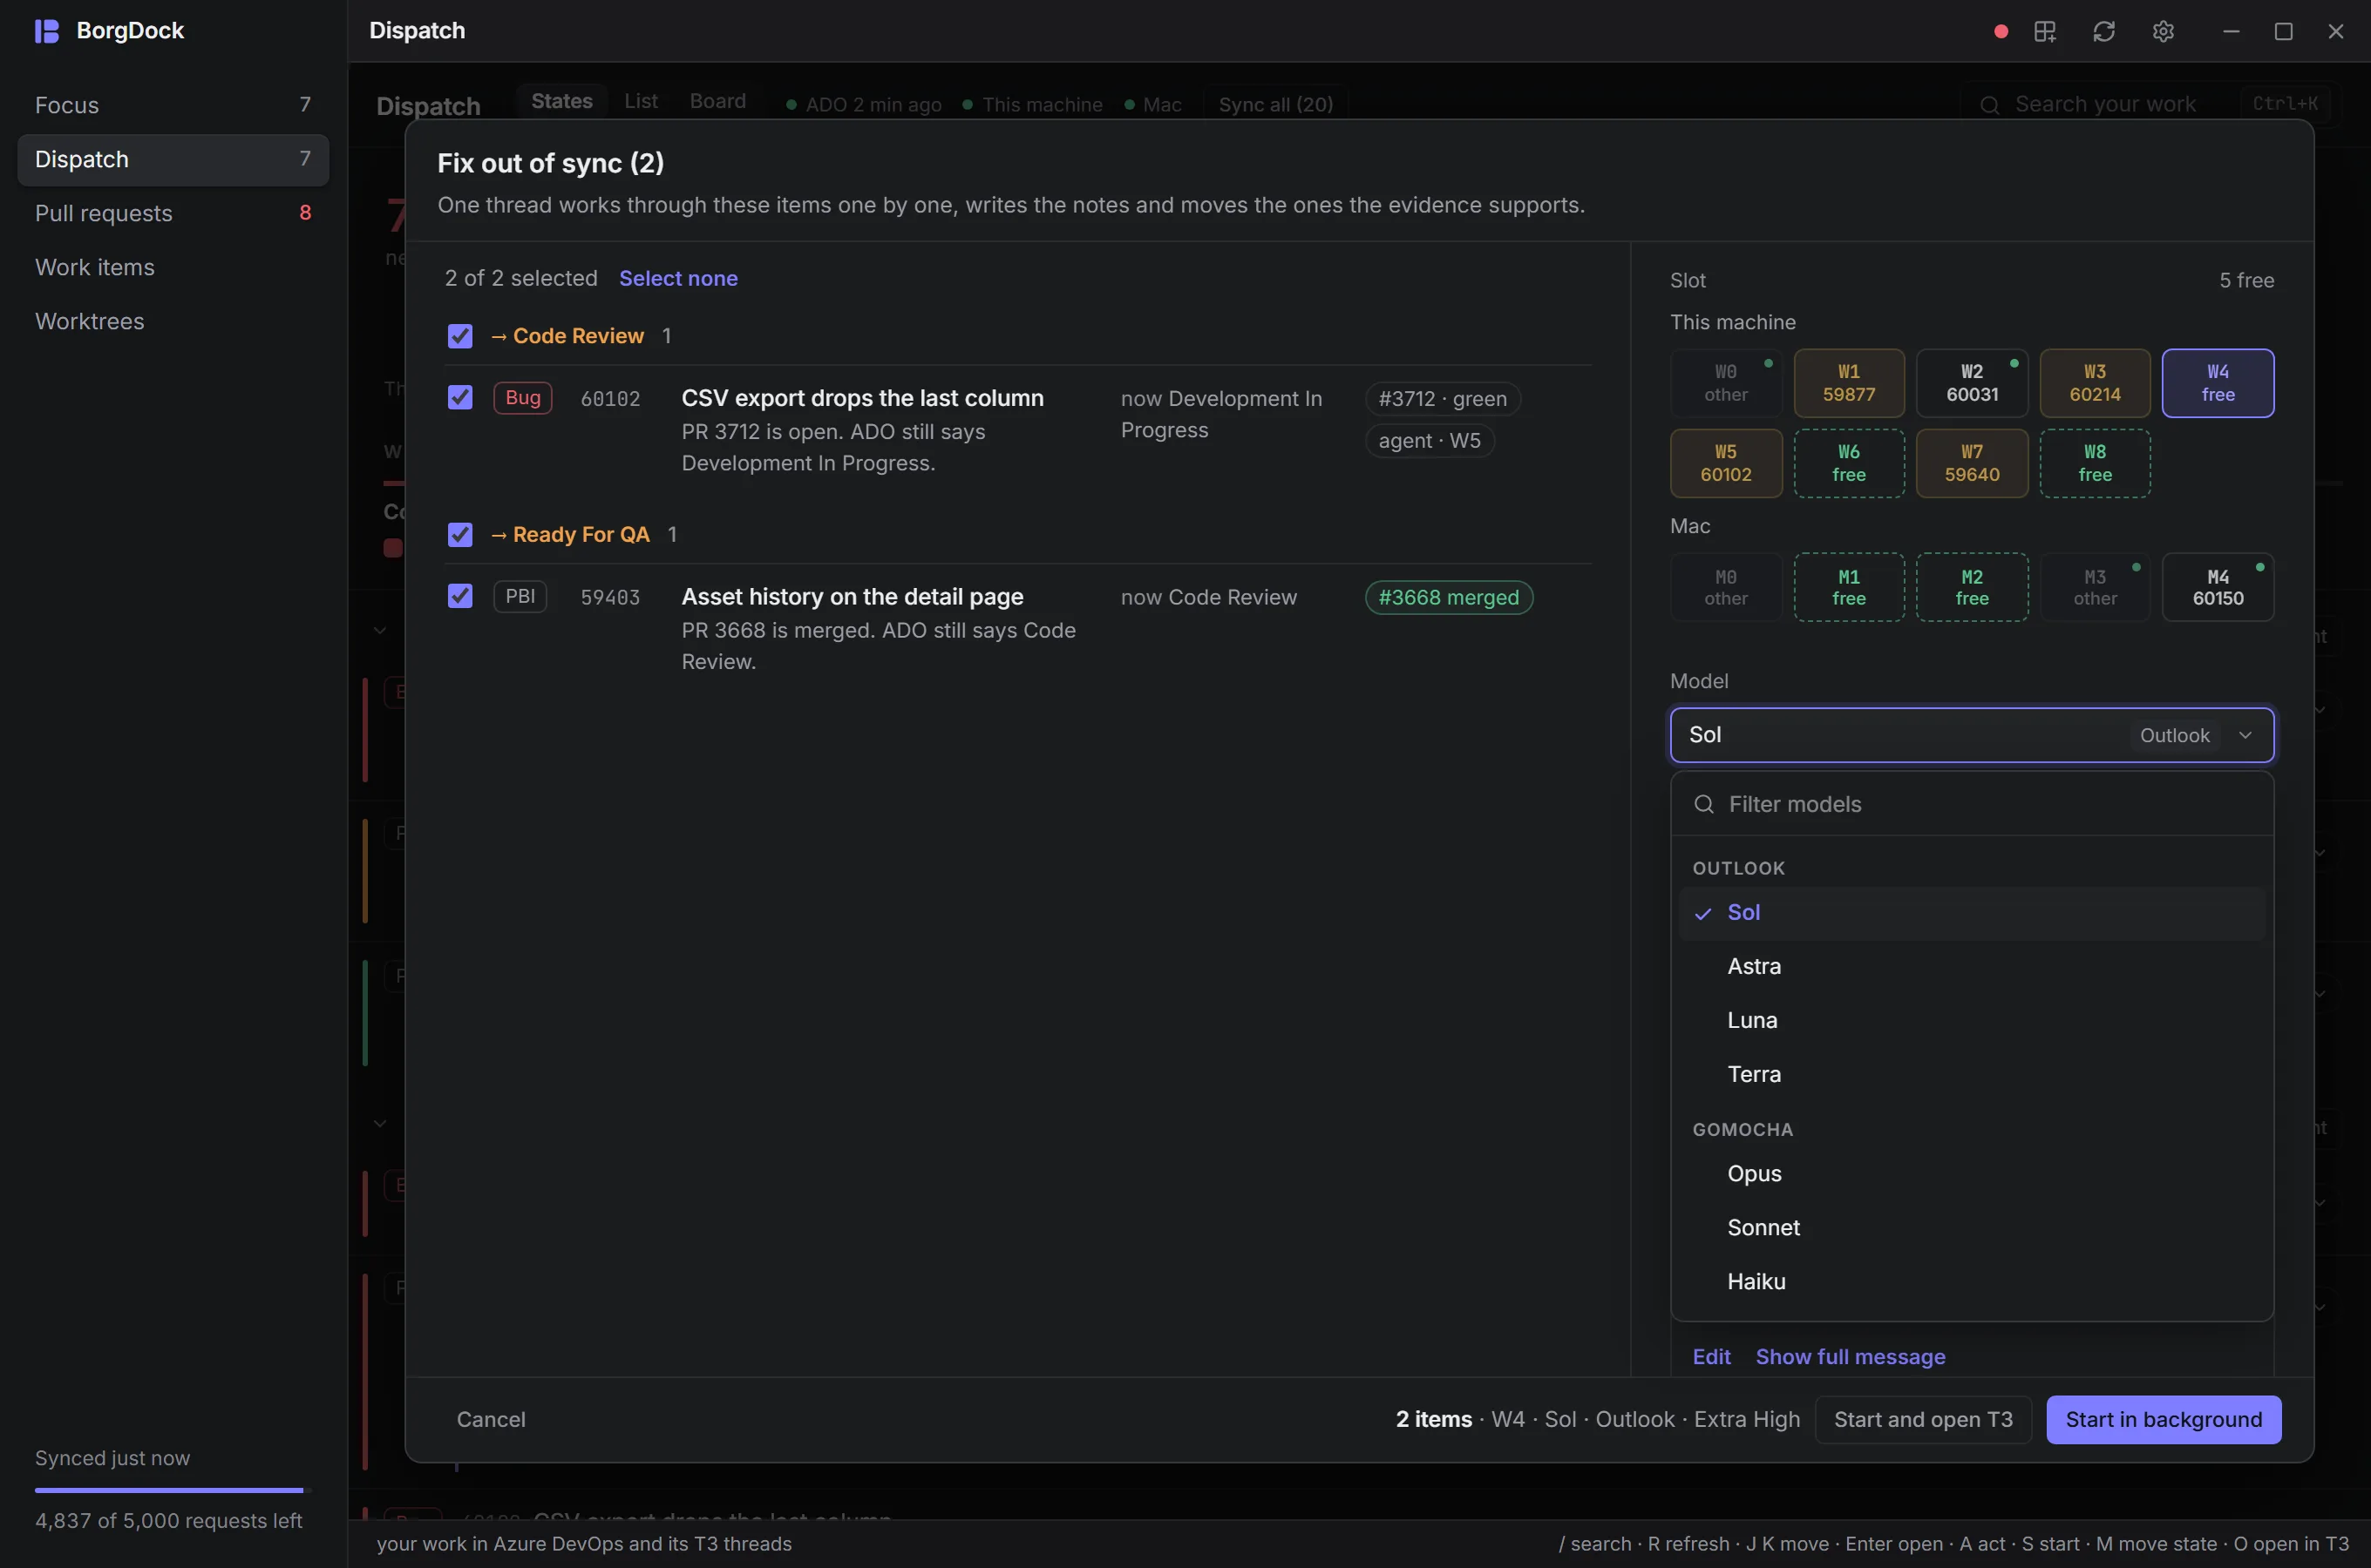
Task: Click the Filter models input field
Action: click(1972, 804)
